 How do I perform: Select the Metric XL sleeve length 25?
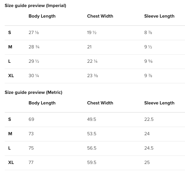[x=147, y=163]
